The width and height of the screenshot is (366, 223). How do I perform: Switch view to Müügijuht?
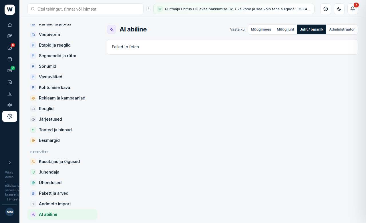point(285,29)
